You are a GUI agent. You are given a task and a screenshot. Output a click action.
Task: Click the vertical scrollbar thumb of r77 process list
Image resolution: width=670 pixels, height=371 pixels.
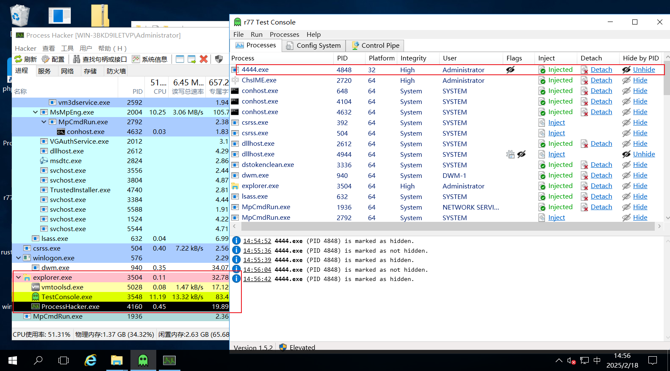click(x=666, y=78)
